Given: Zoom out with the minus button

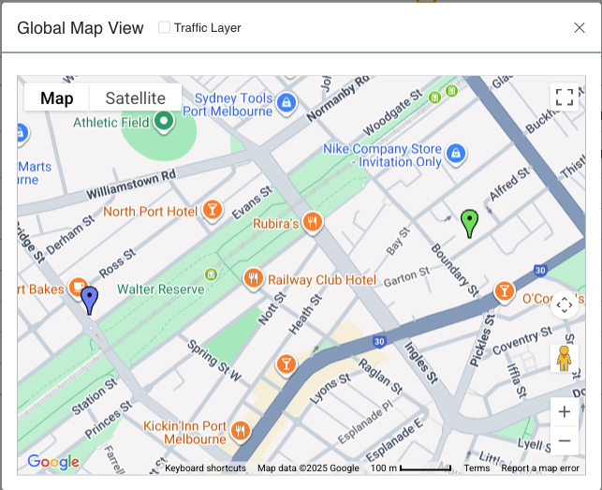Looking at the screenshot, I should (564, 440).
